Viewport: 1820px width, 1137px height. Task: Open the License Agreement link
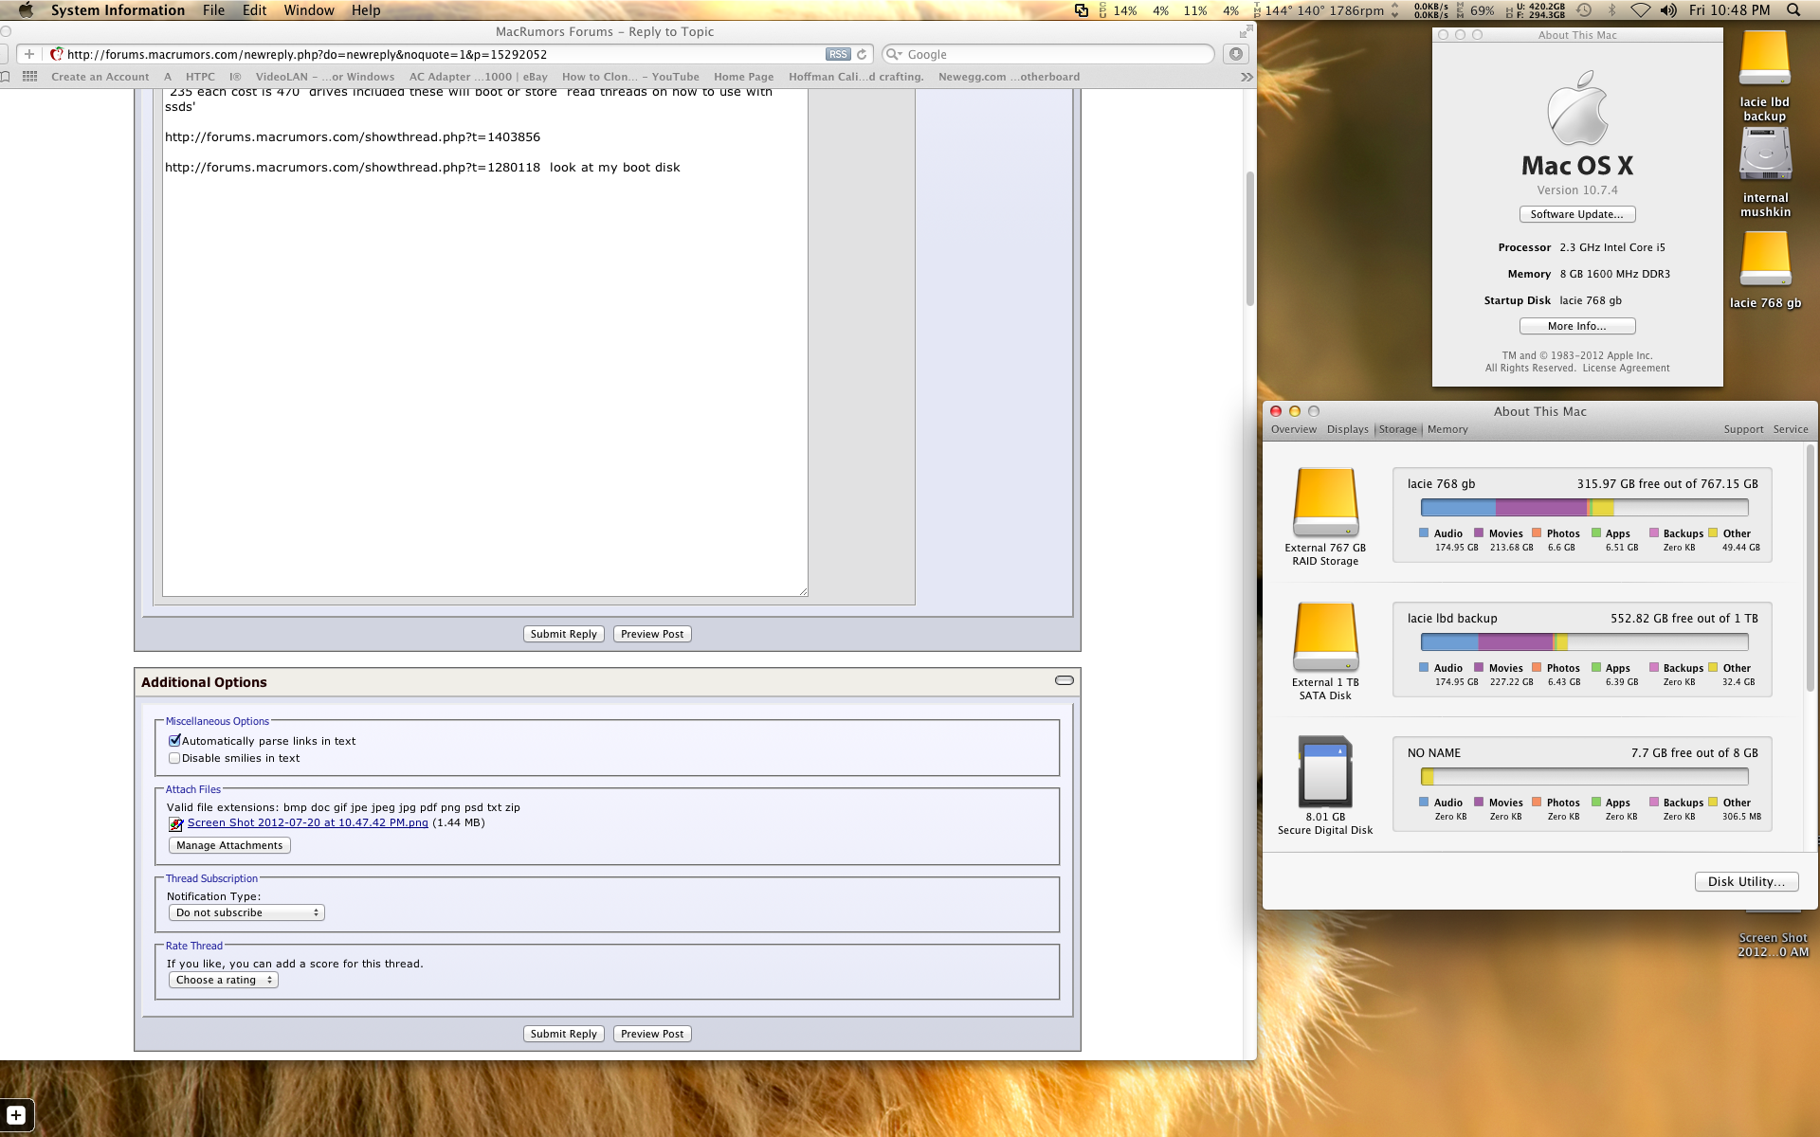(x=1626, y=369)
